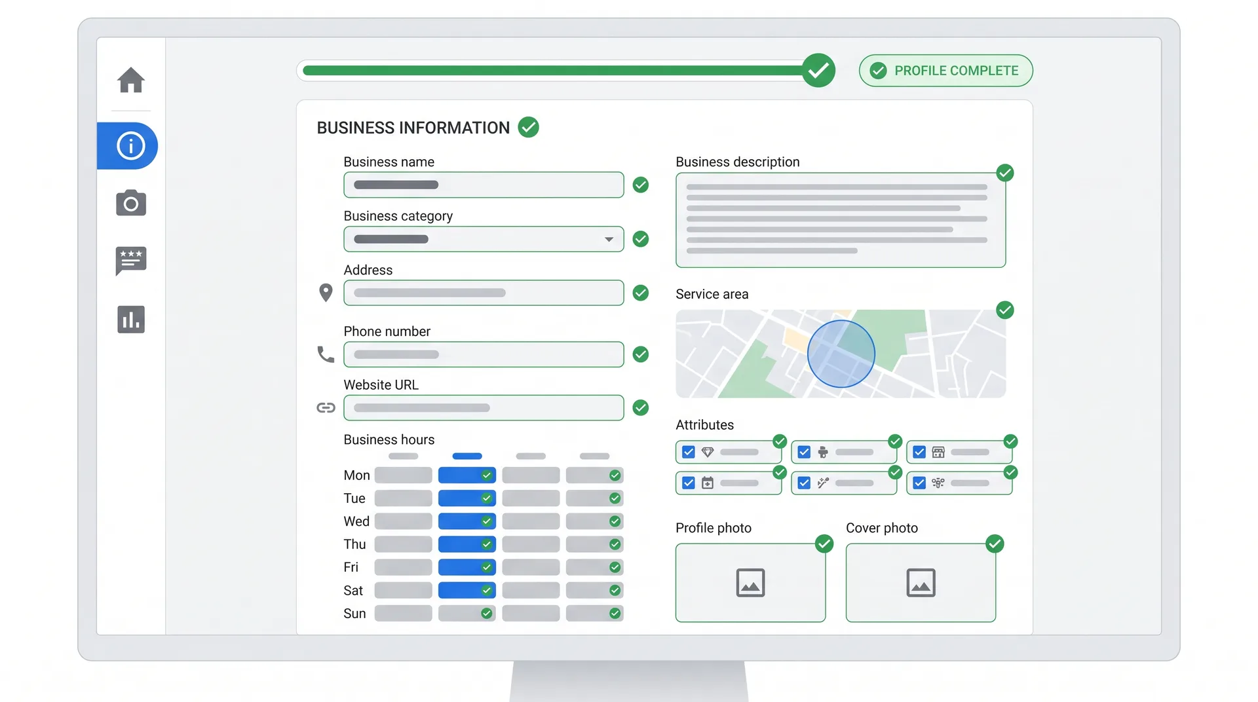Click the check icon next to Business category
The width and height of the screenshot is (1258, 702).
[x=641, y=239]
